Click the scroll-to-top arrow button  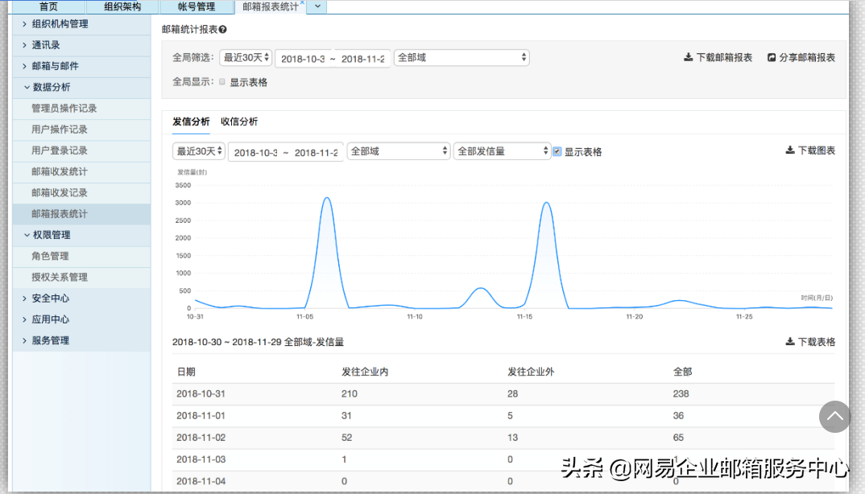[x=835, y=417]
